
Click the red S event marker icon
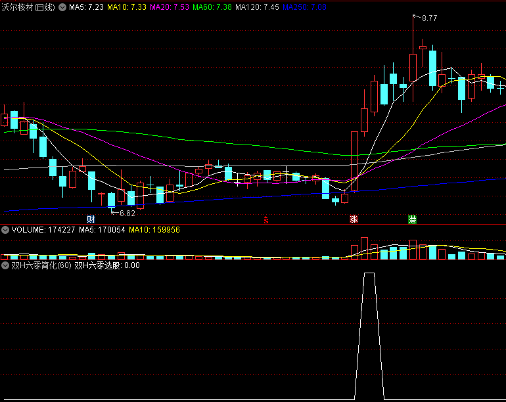coord(266,220)
